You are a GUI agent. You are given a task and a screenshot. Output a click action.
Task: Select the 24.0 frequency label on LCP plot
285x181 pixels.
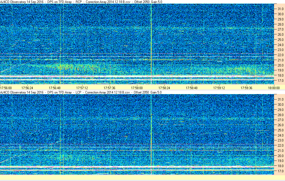pos(280,135)
